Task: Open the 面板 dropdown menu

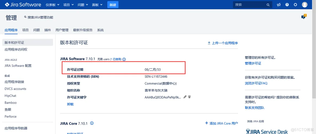Action: click(x=97, y=5)
